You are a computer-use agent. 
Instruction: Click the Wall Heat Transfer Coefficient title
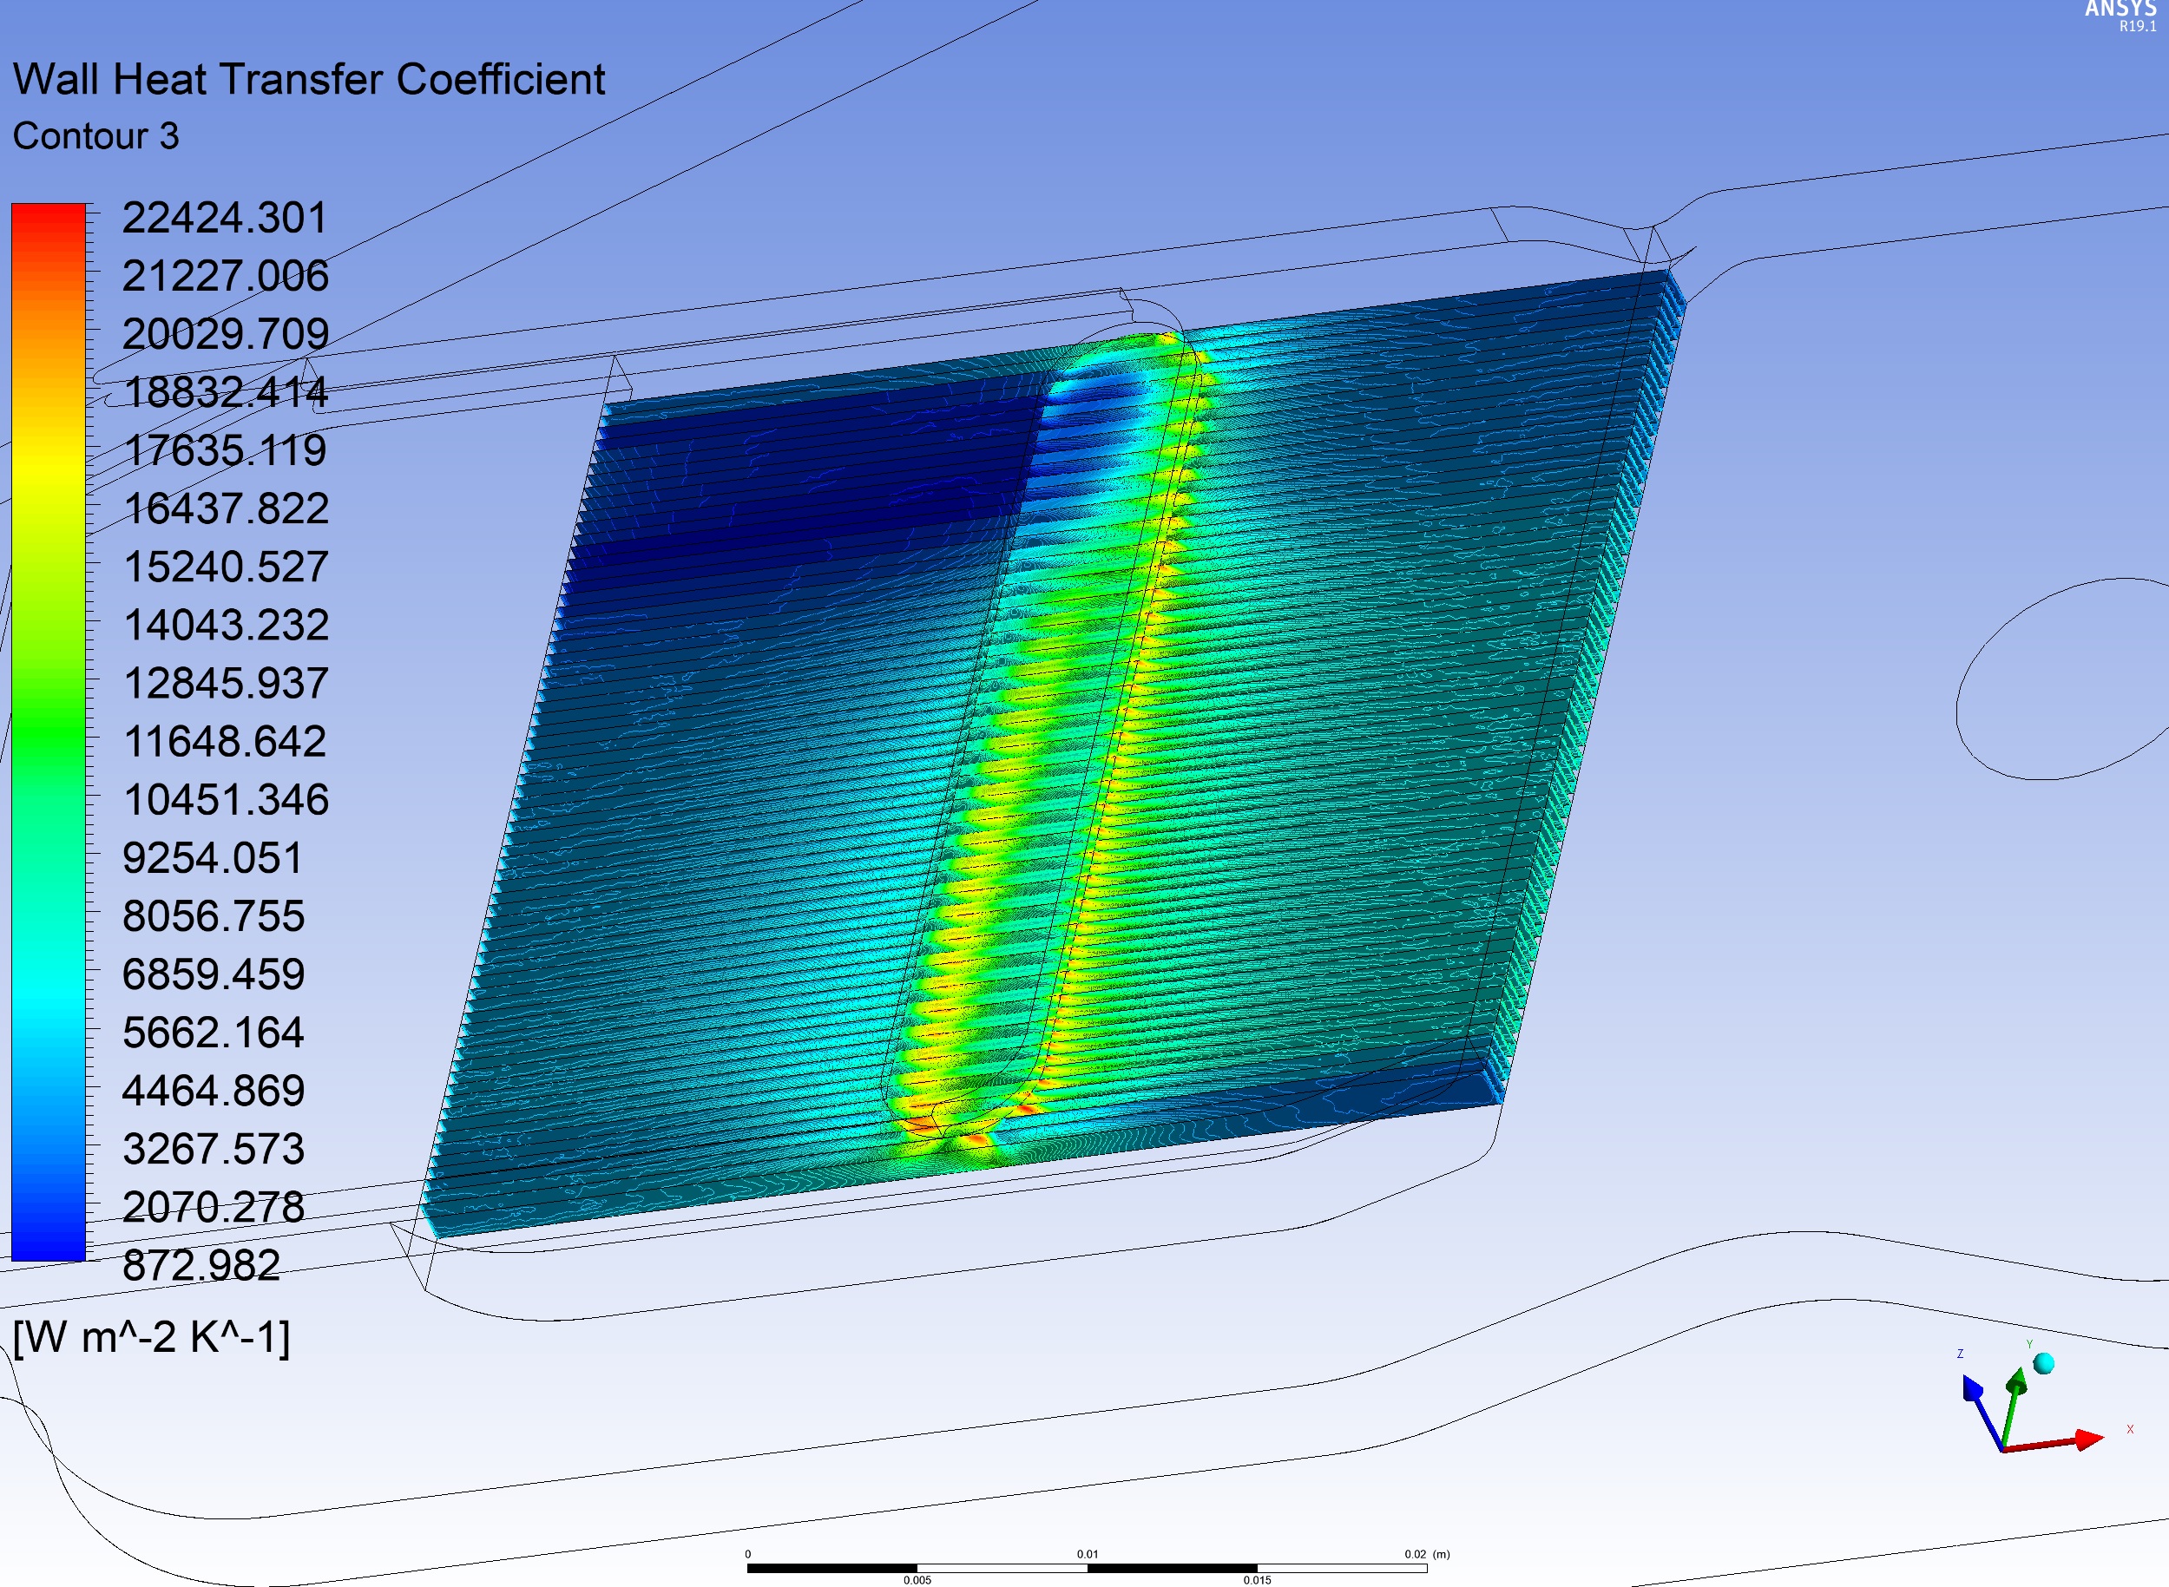tap(308, 80)
